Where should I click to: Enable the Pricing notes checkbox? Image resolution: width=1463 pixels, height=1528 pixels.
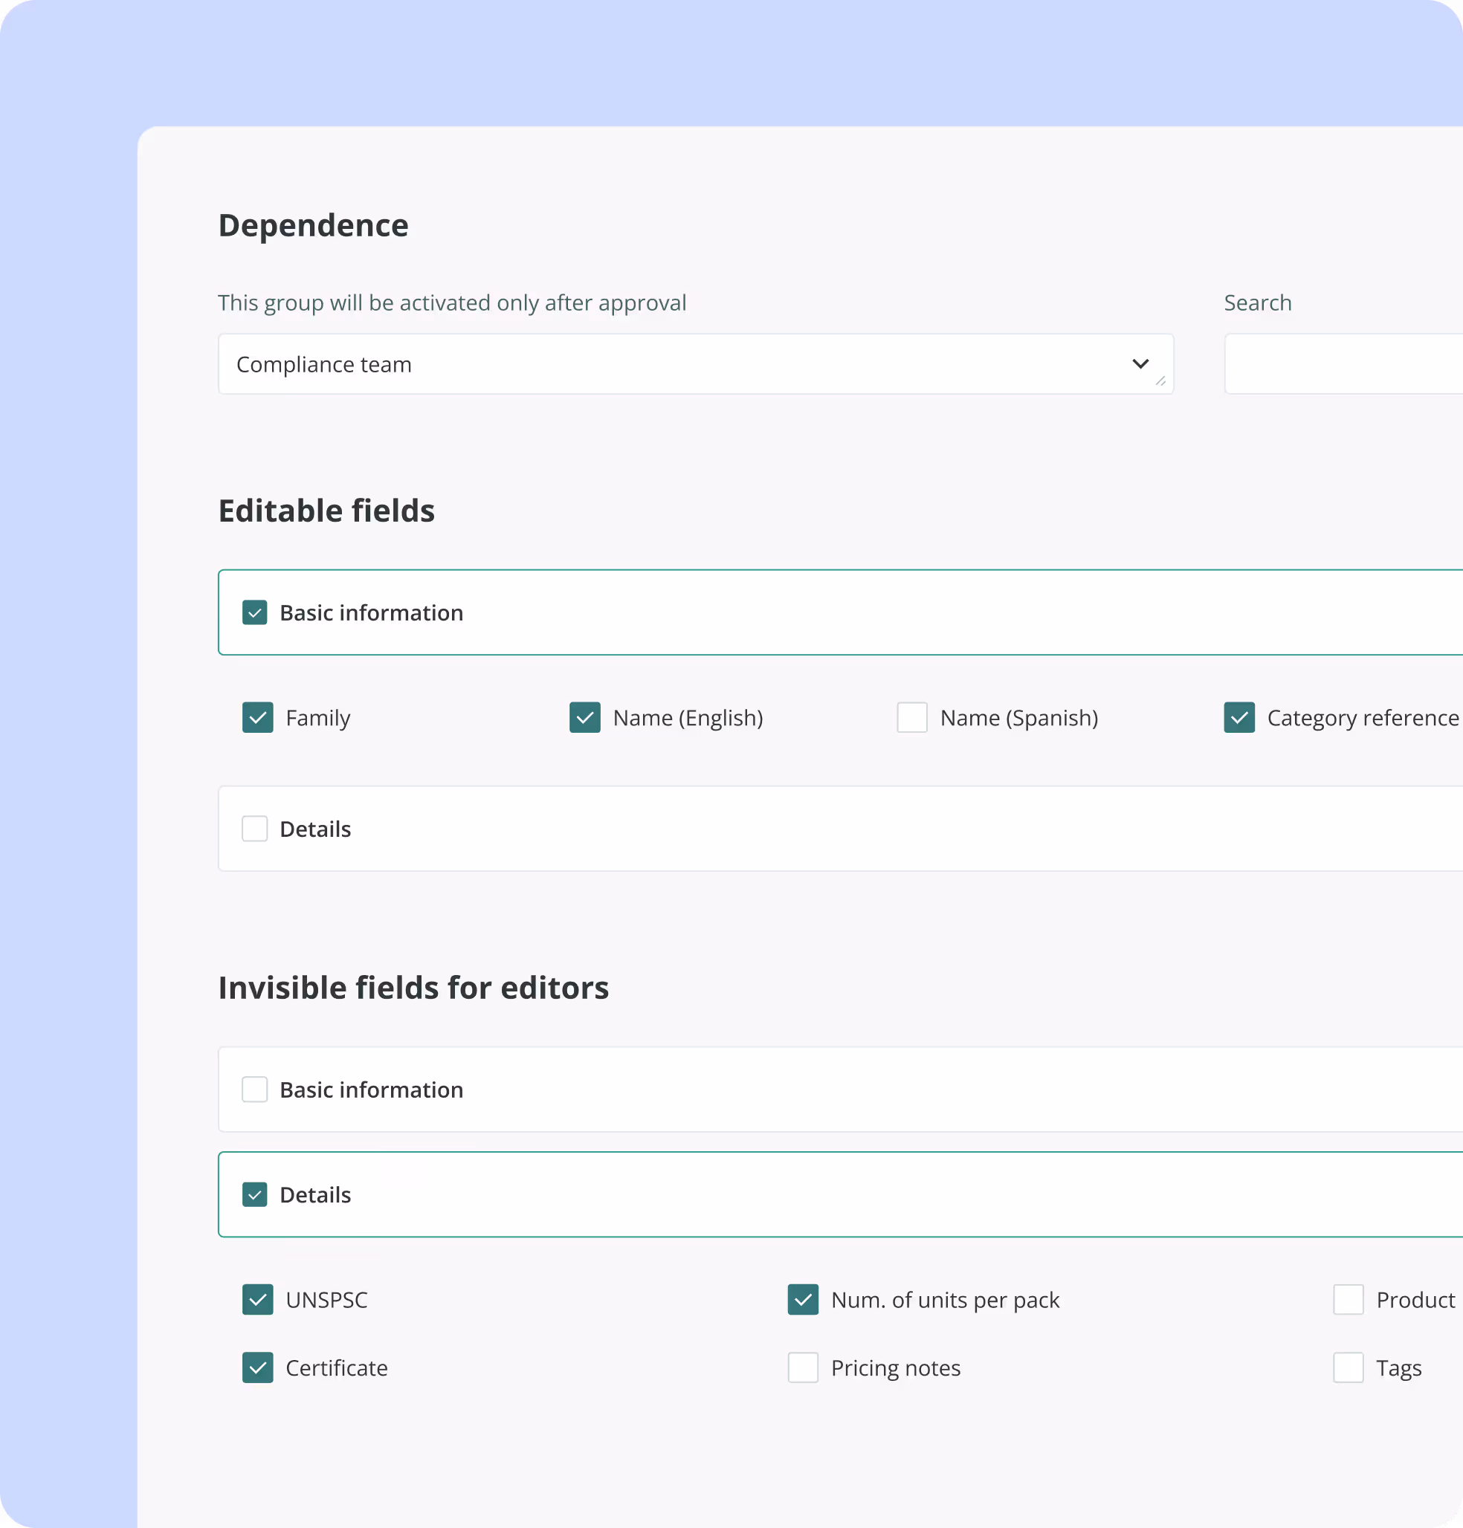(x=802, y=1367)
